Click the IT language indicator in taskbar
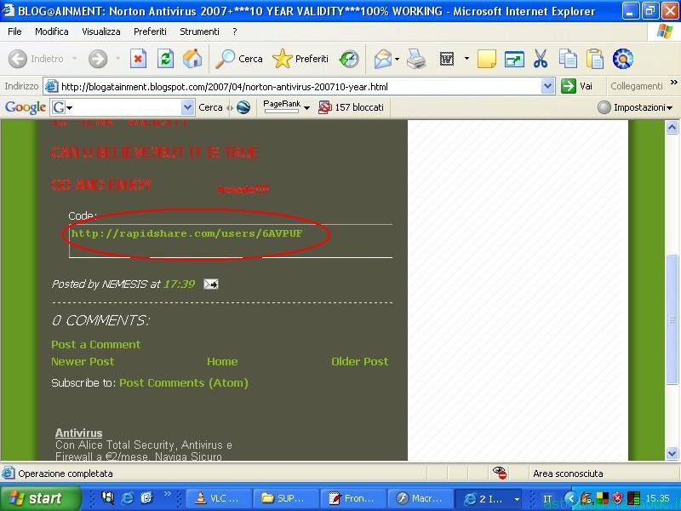The image size is (681, 511). point(547,498)
